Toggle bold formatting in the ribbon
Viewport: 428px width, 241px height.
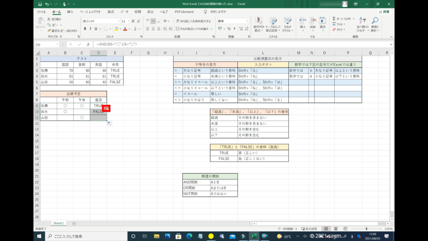[85, 29]
